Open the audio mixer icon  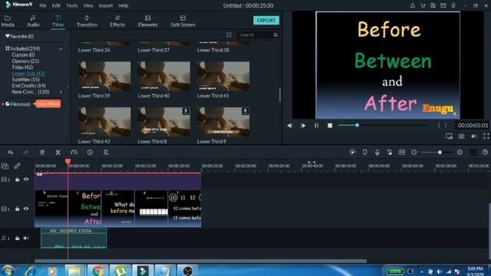(390, 153)
